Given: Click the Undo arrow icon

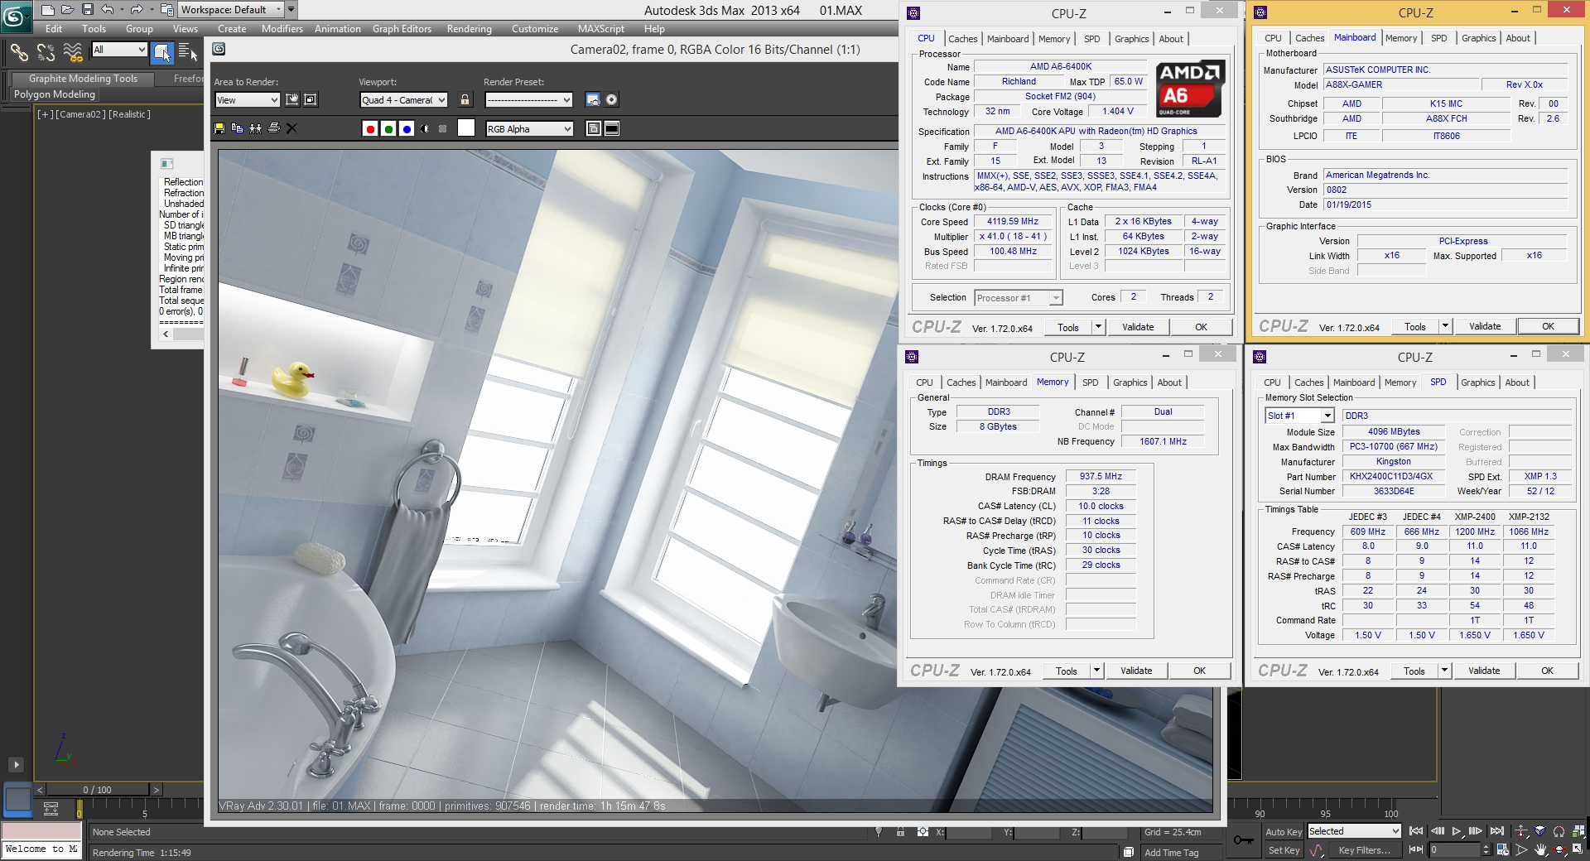Looking at the screenshot, I should point(108,10).
